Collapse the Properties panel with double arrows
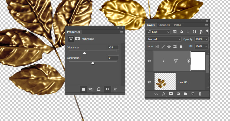 (x=118, y=28)
